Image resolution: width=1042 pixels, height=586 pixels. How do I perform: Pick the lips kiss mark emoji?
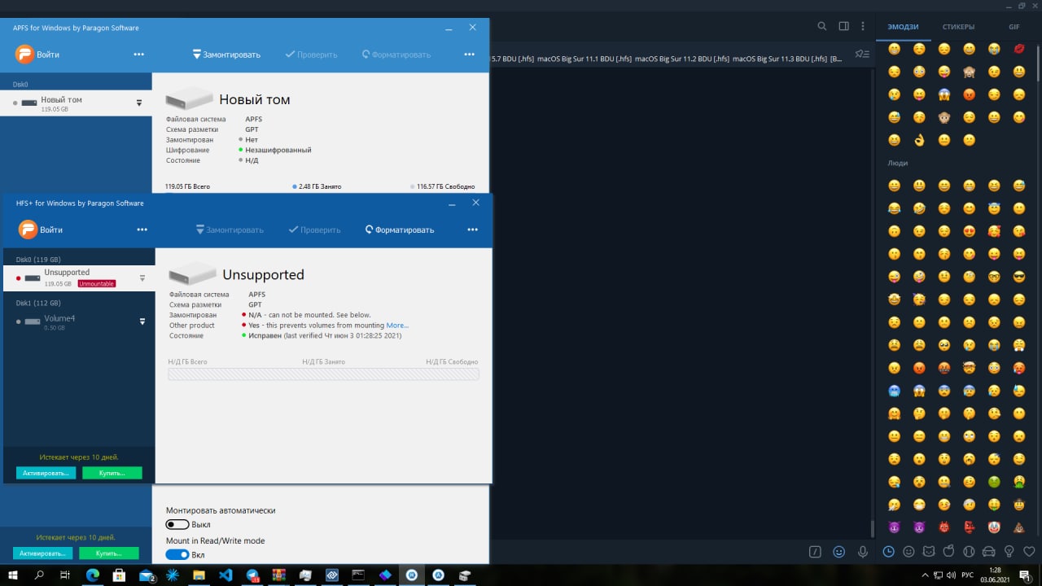coord(1019,49)
